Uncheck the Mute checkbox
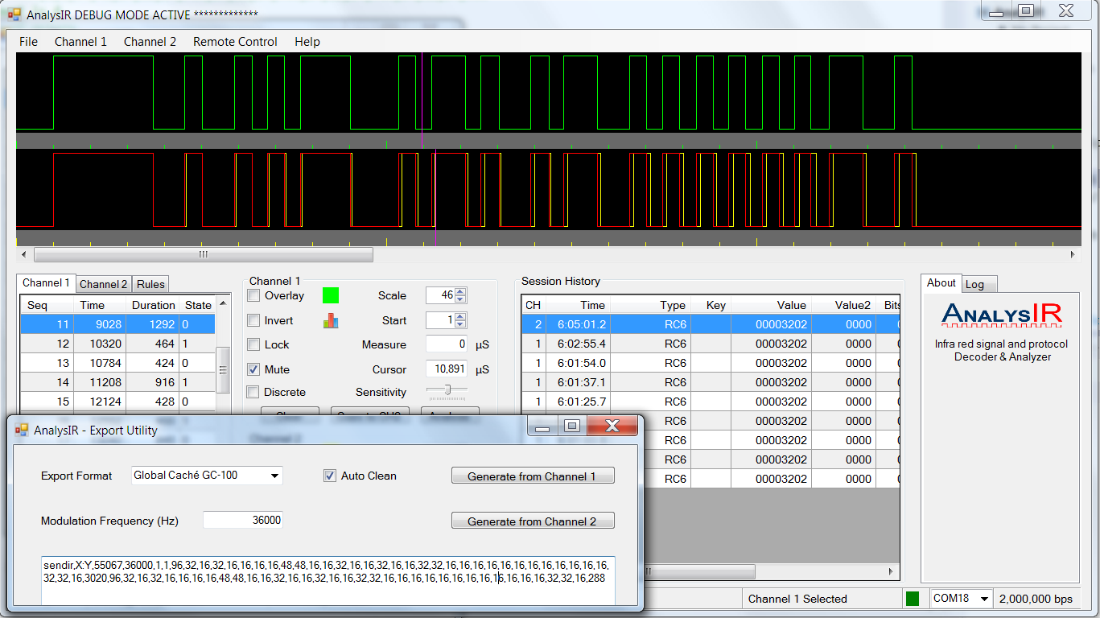Screen dimensions: 1100x618 coord(253,369)
